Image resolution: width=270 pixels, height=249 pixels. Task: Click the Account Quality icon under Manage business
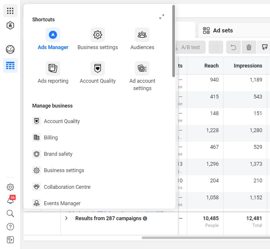click(37, 121)
